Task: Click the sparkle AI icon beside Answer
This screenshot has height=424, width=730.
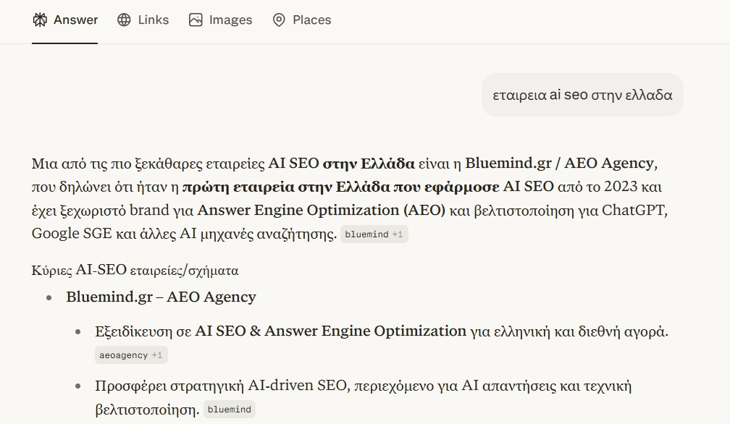Action: (40, 20)
